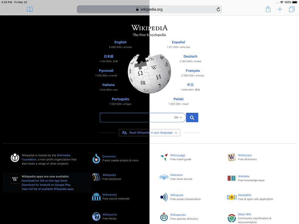Click the Wikinews globe icon
The width and height of the screenshot is (299, 224).
(x=164, y=177)
